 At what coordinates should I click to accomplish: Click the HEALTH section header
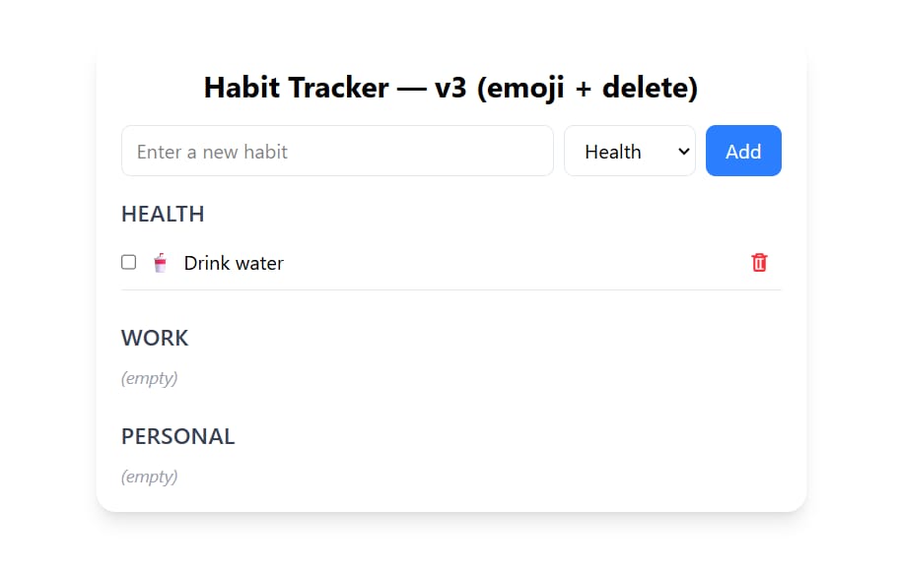[163, 214]
